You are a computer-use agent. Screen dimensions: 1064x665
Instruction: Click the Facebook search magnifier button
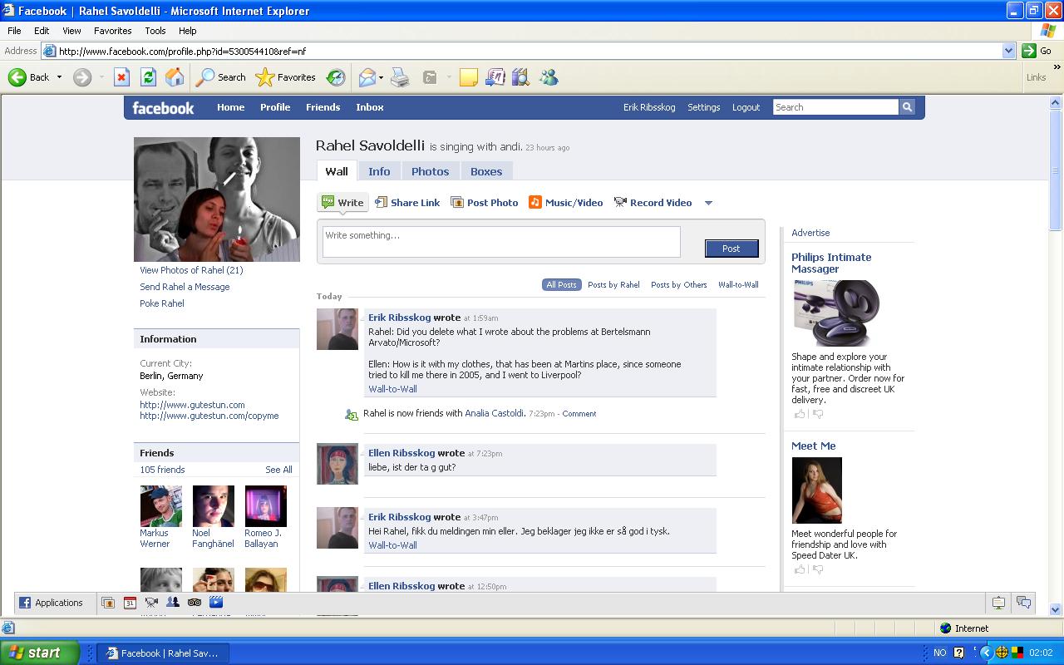(907, 107)
